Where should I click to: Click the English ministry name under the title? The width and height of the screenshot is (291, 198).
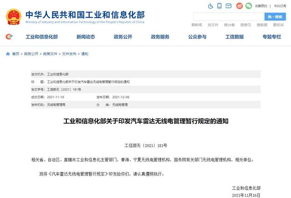(85, 22)
